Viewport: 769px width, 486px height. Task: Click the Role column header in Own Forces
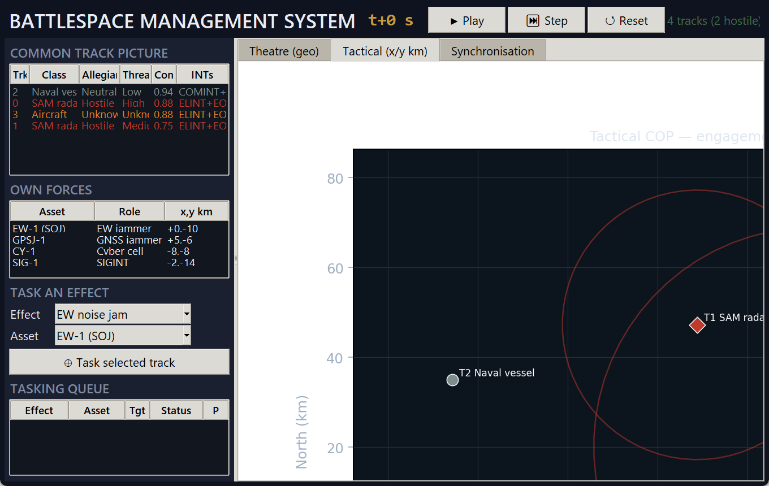(x=129, y=211)
